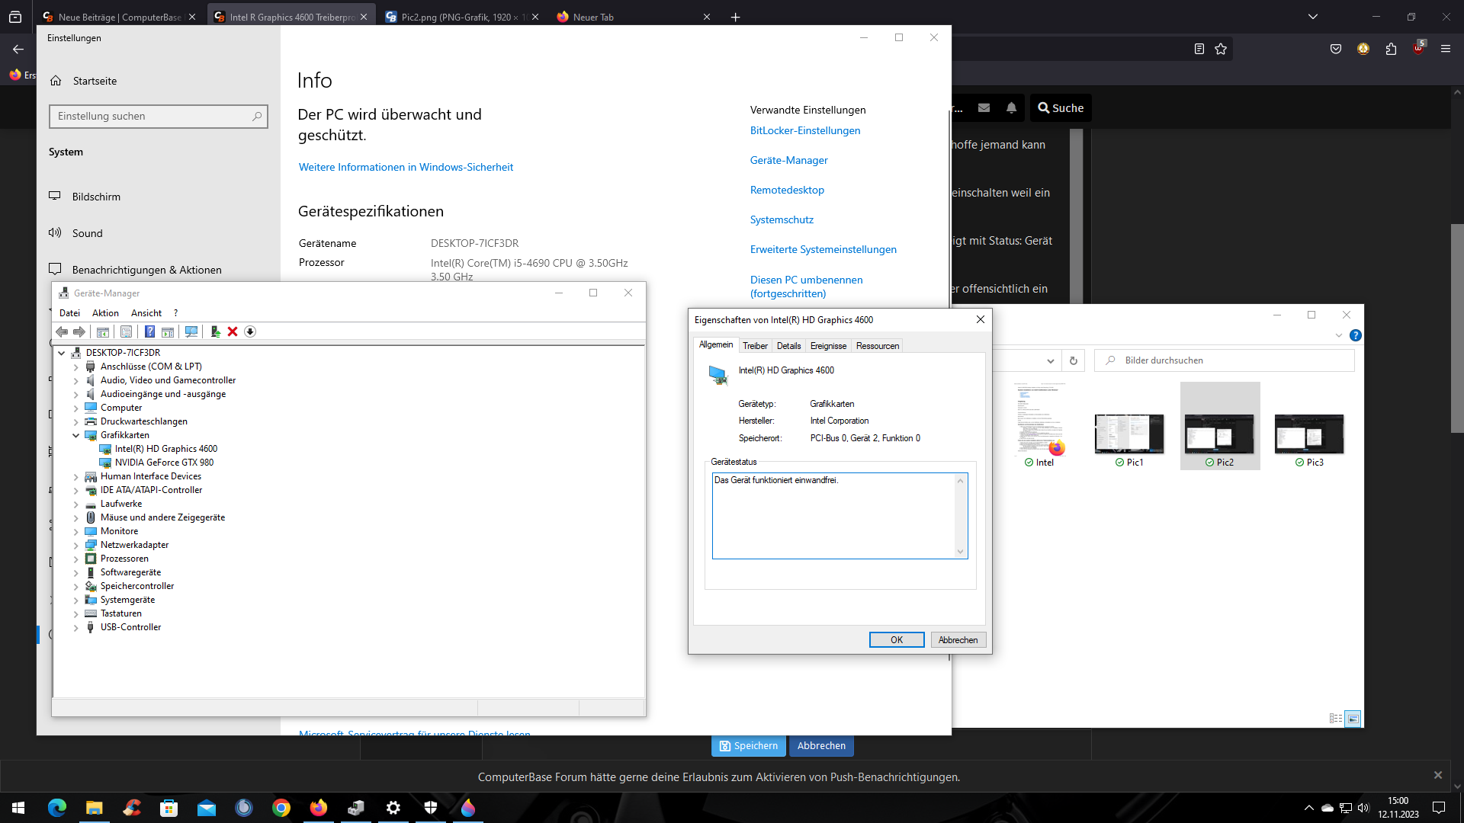The width and height of the screenshot is (1464, 823).
Task: Click the forum Speichern button
Action: (749, 746)
